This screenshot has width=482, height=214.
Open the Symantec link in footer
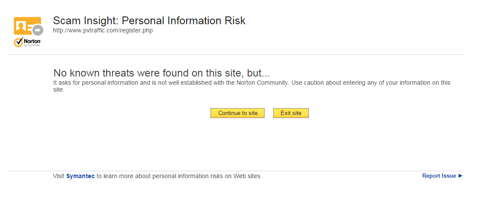pyautogui.click(x=81, y=176)
